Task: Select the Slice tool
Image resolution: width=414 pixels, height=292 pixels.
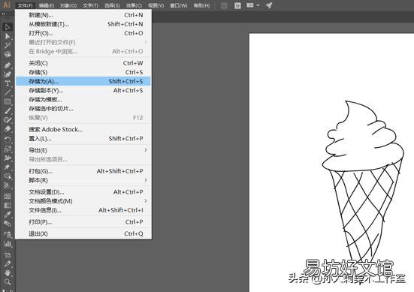Action: click(8, 263)
